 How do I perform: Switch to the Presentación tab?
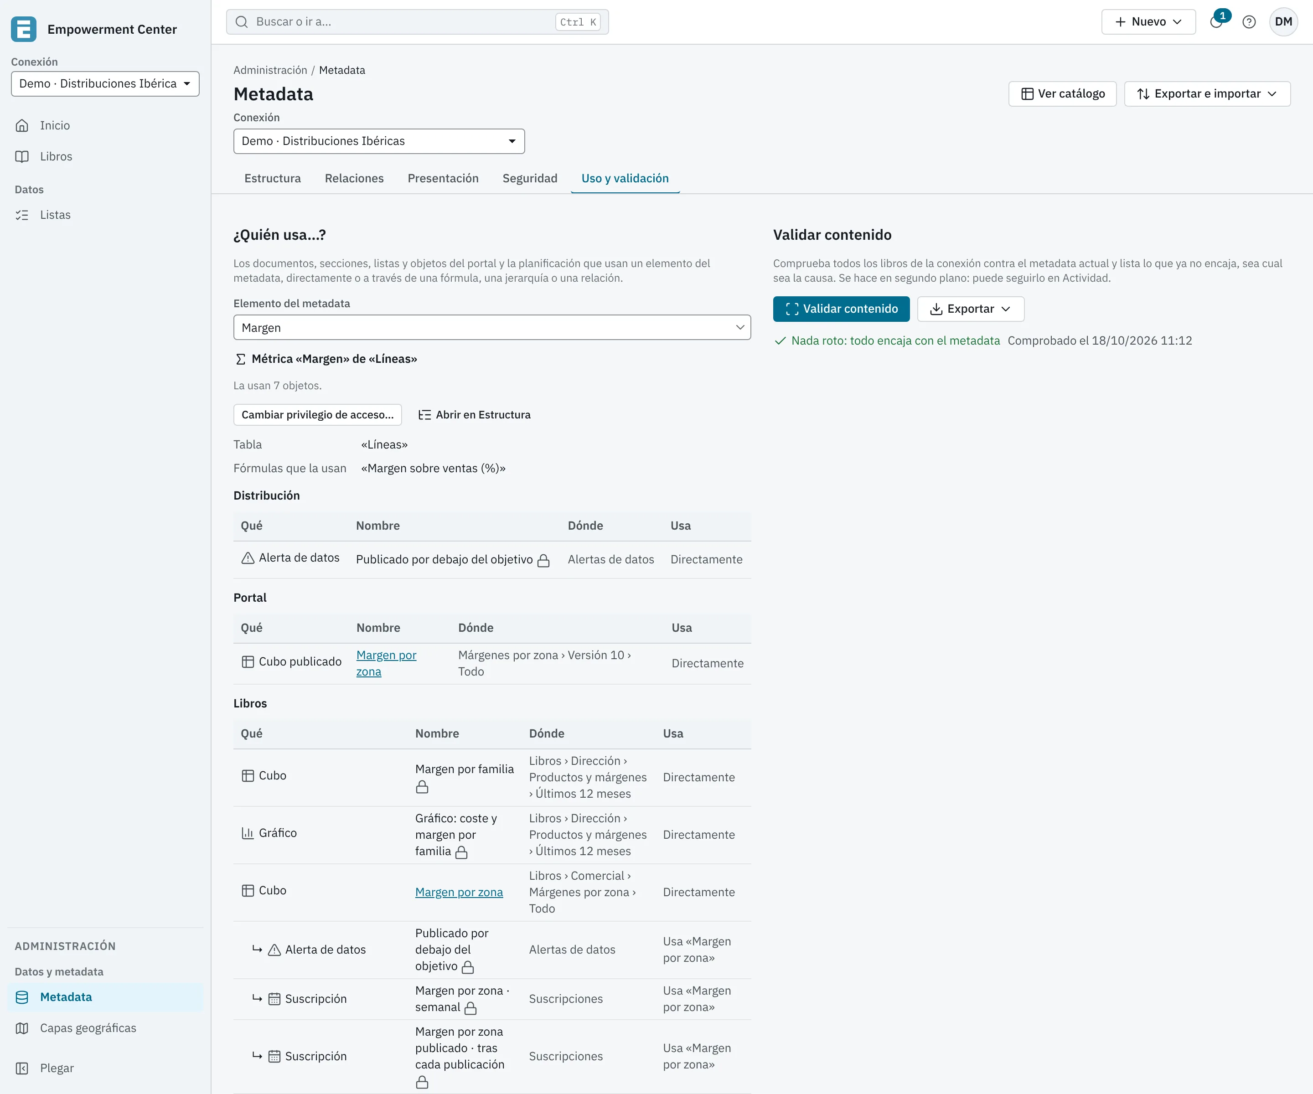443,179
